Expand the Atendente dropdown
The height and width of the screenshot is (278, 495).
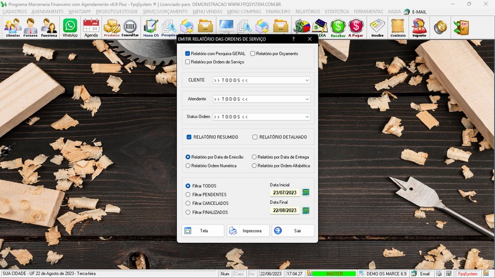[x=307, y=99]
